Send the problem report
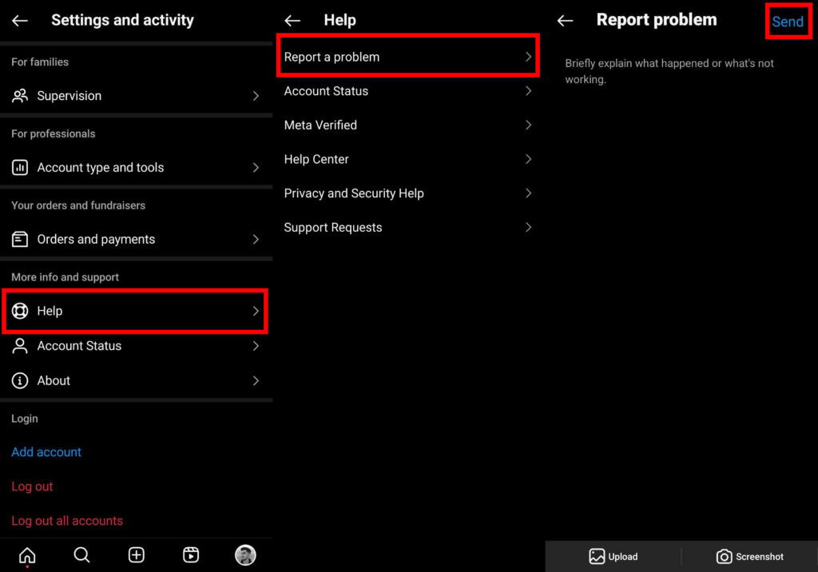This screenshot has width=818, height=572. (787, 22)
